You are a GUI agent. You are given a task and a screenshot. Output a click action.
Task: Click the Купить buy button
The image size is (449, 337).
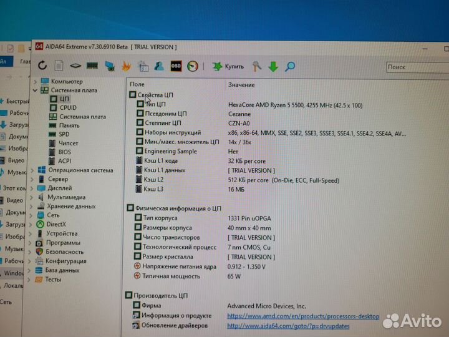click(x=228, y=67)
